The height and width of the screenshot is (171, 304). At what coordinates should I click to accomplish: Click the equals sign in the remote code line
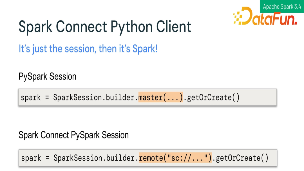(x=48, y=158)
